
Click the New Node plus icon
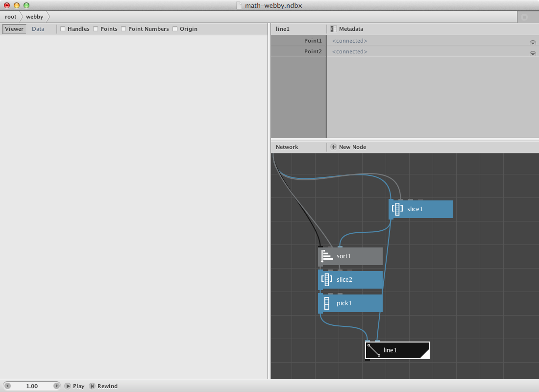click(334, 147)
